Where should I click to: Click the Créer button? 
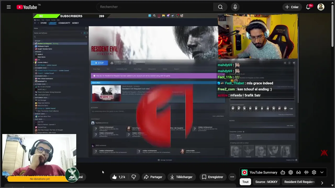click(x=292, y=7)
